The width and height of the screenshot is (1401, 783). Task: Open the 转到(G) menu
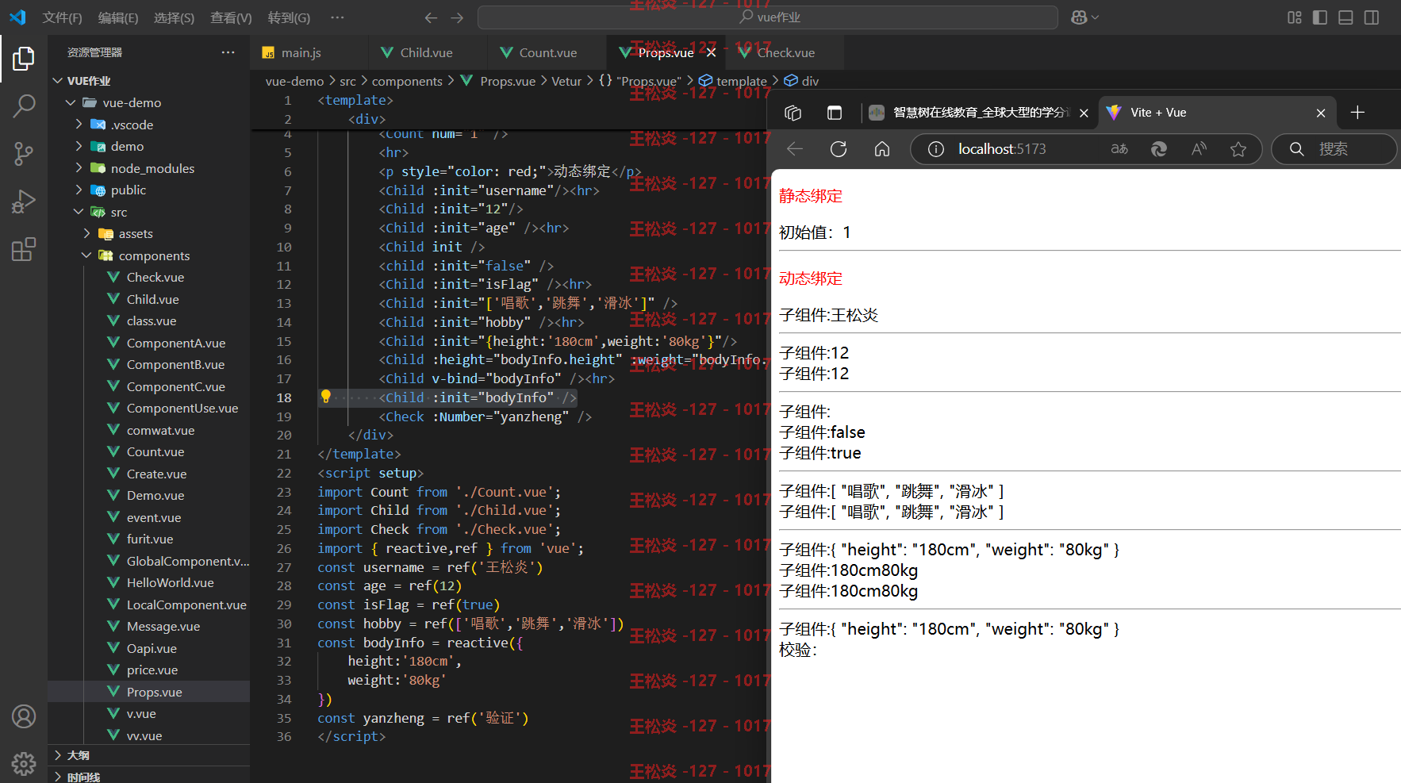[x=289, y=17]
